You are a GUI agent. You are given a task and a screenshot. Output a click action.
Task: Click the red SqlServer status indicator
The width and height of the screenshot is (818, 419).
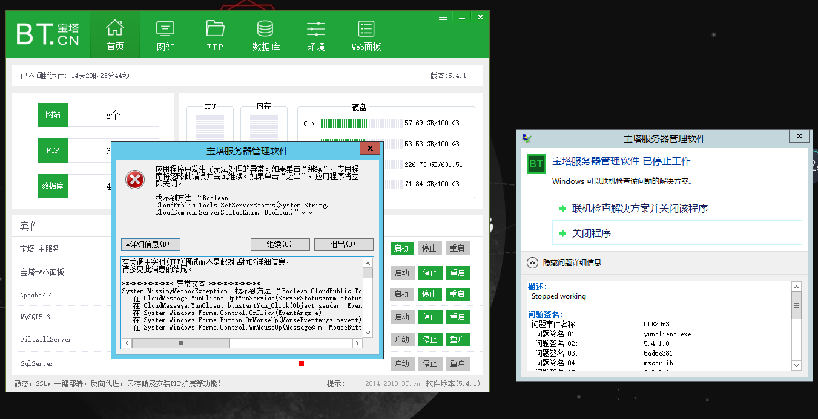301,363
